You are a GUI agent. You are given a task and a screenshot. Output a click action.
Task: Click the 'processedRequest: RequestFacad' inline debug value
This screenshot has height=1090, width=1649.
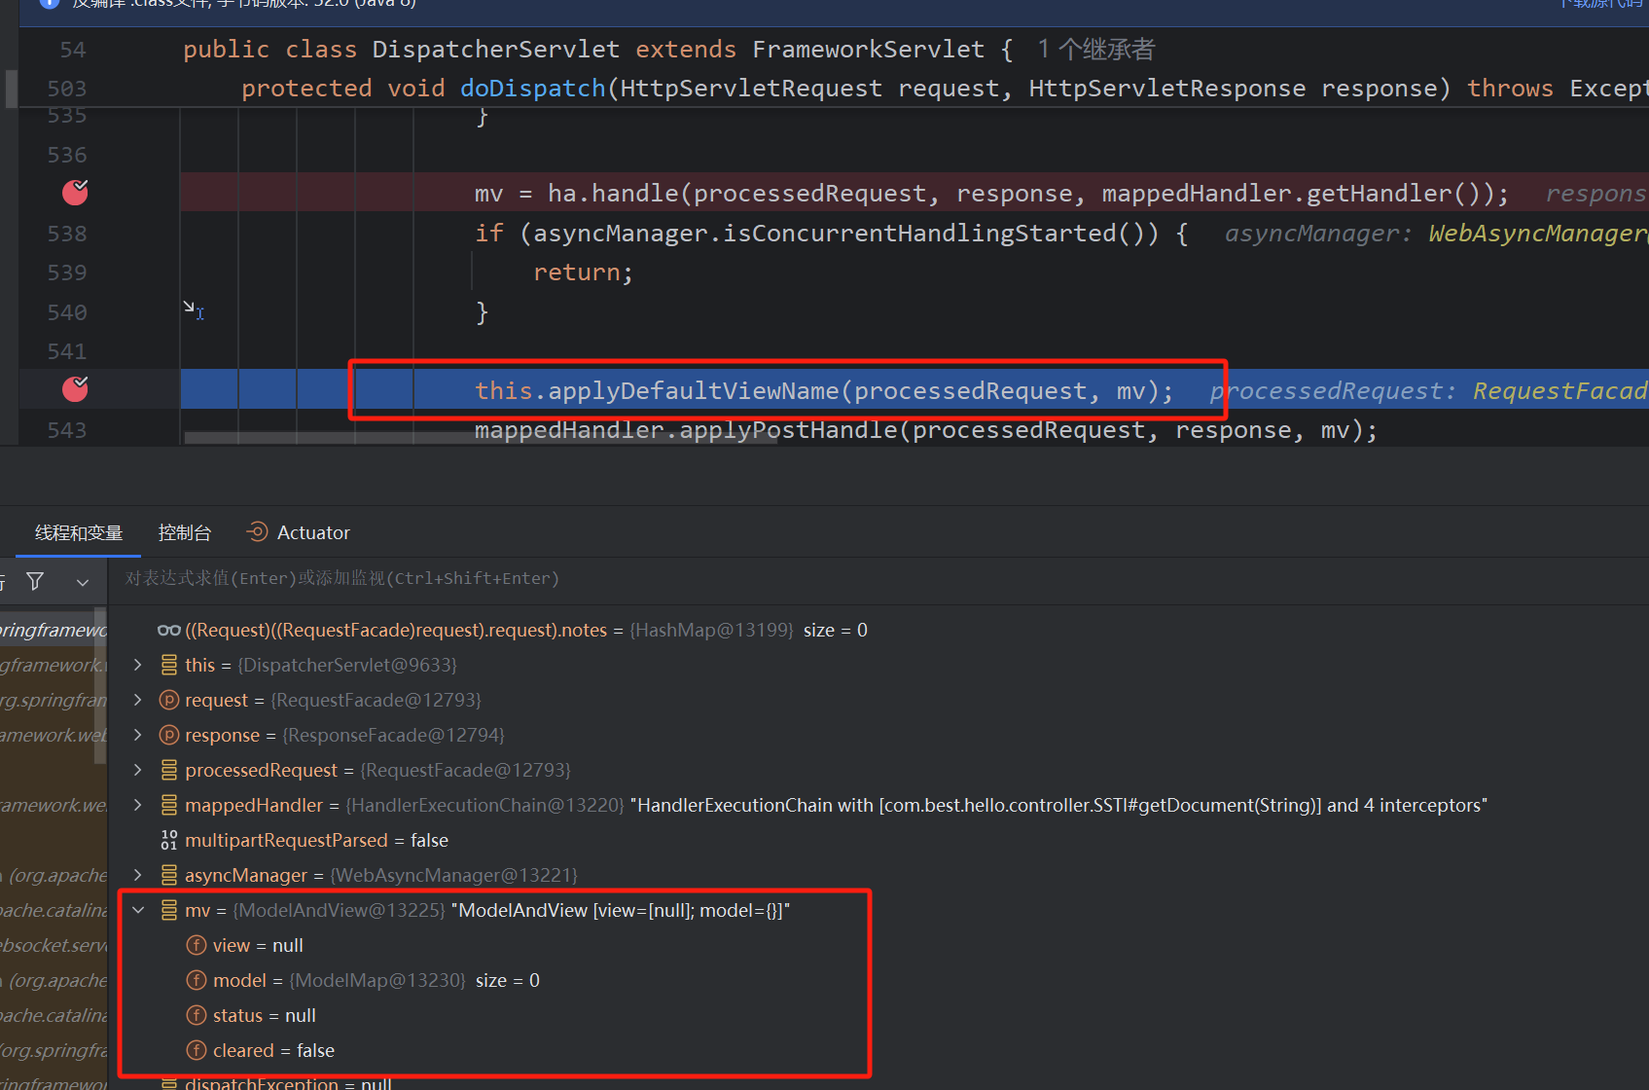tap(1429, 391)
